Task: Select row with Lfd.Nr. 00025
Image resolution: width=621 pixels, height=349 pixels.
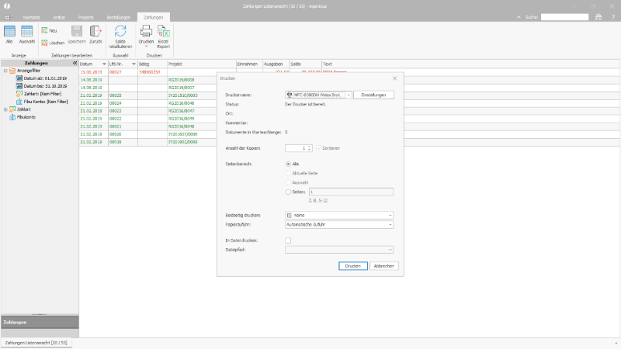Action: 123,95
